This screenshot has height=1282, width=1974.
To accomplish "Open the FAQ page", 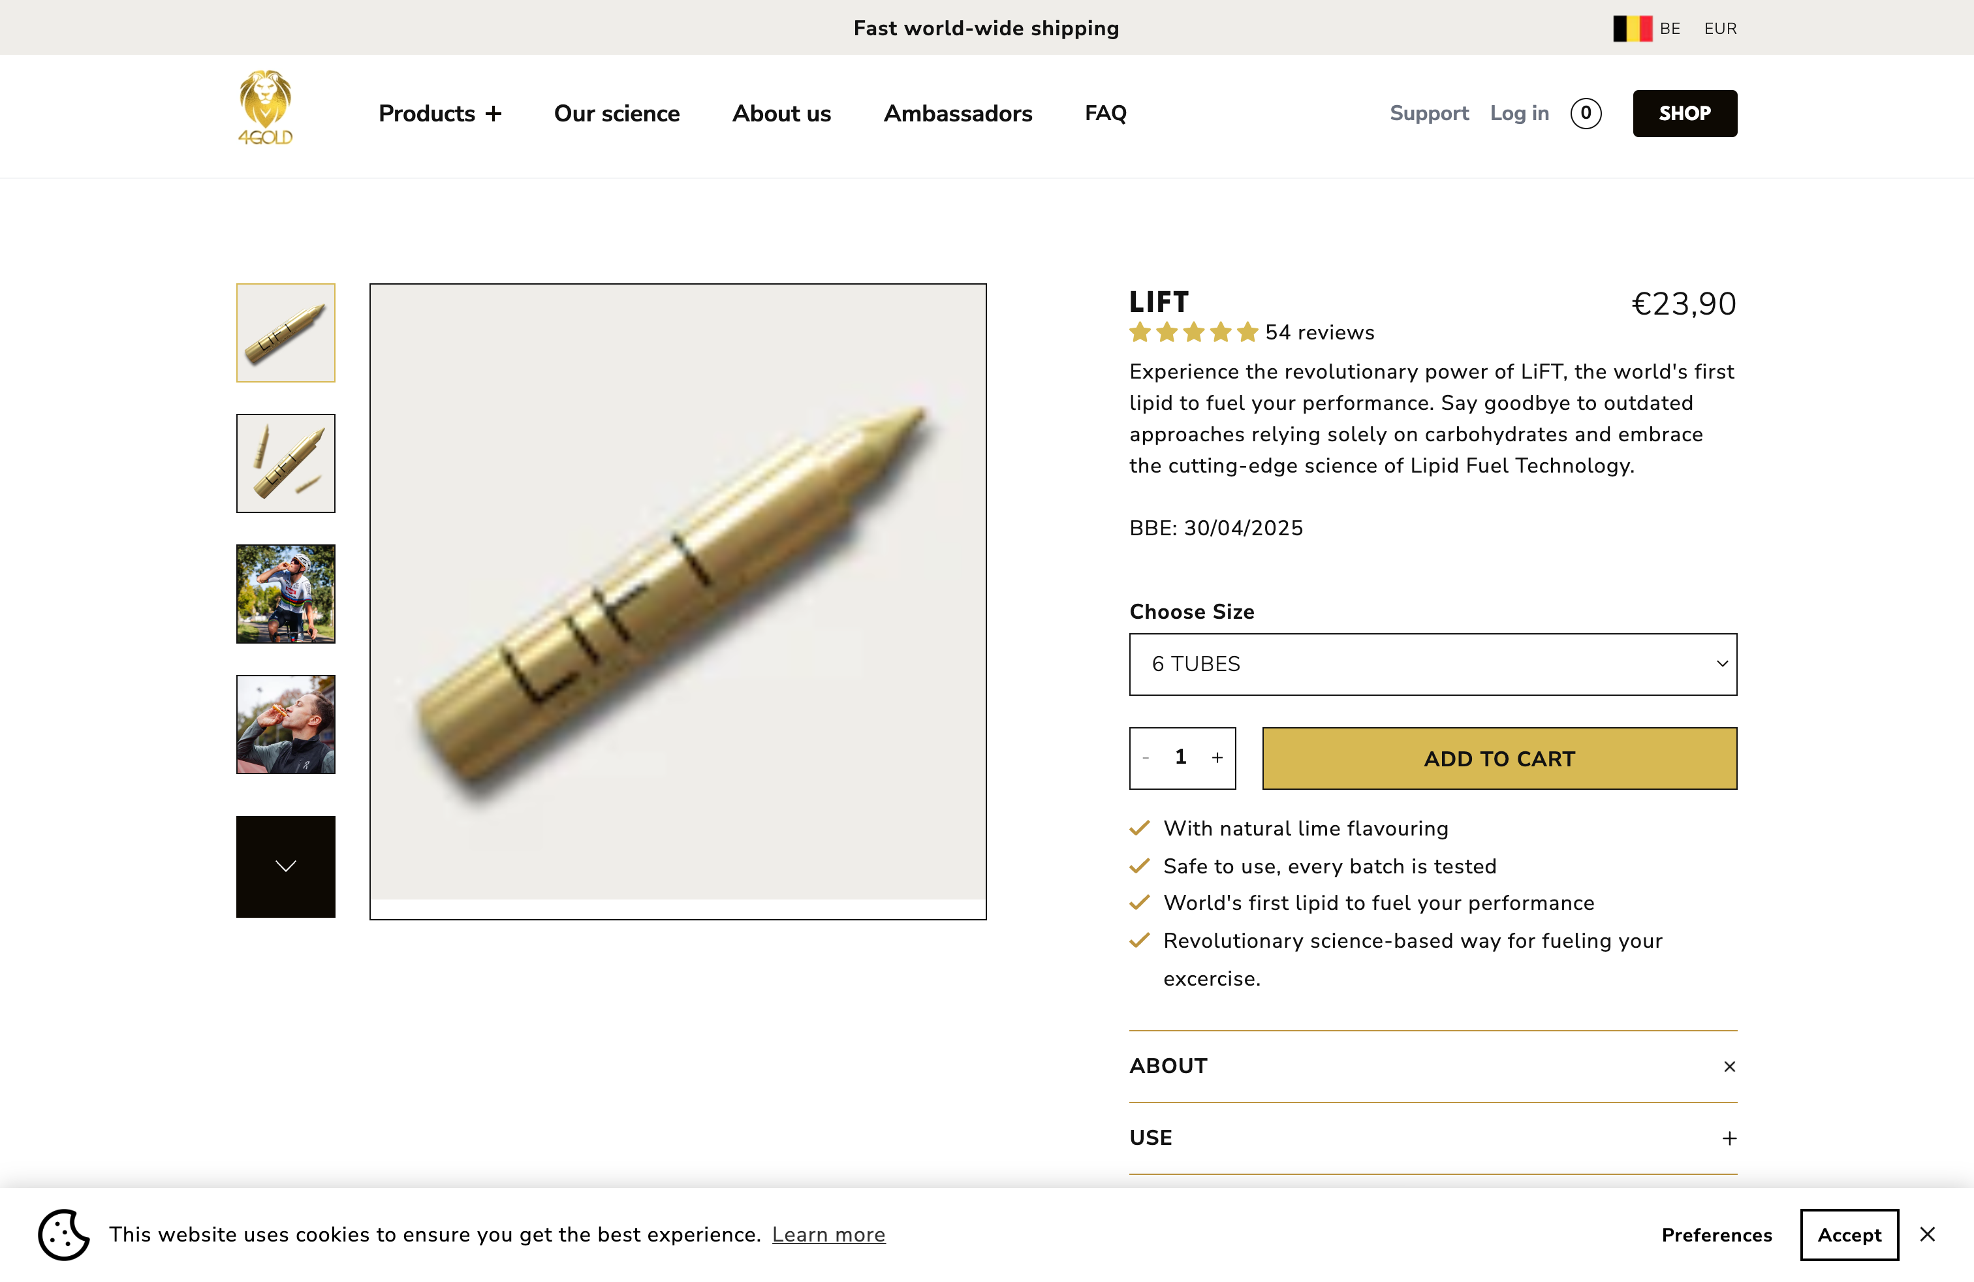I will [1104, 114].
